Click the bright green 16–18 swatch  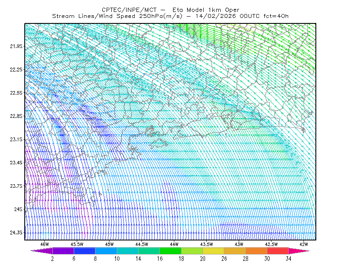coord(170,251)
